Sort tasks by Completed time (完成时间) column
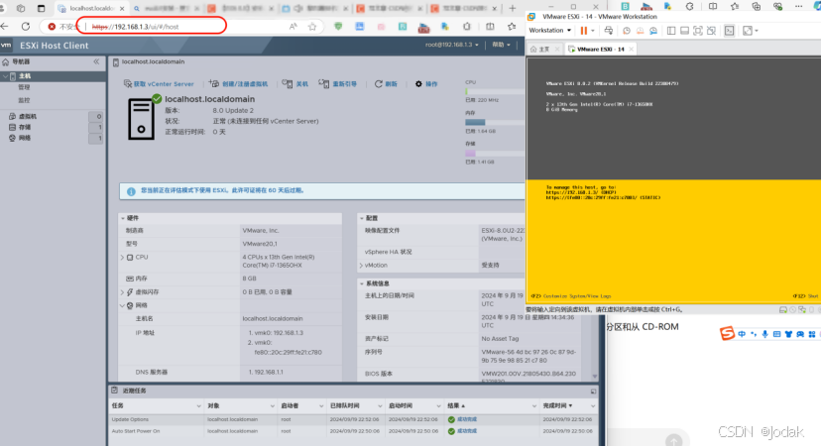Viewport: 822px width, 447px height. coord(557,406)
